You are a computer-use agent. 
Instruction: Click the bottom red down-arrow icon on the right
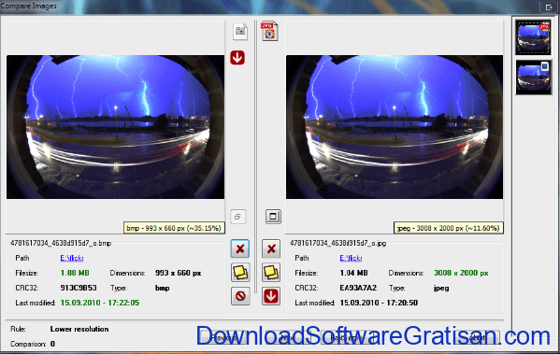tap(271, 296)
